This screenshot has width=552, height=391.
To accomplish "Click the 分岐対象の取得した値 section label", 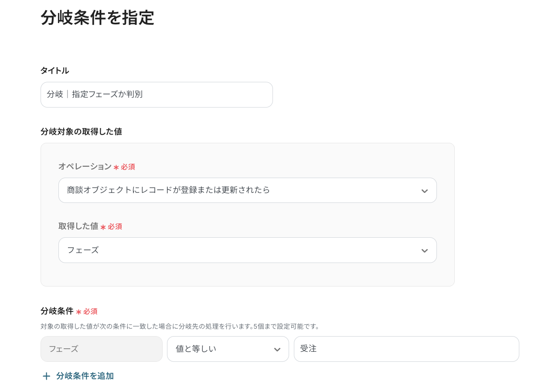I will click(81, 131).
